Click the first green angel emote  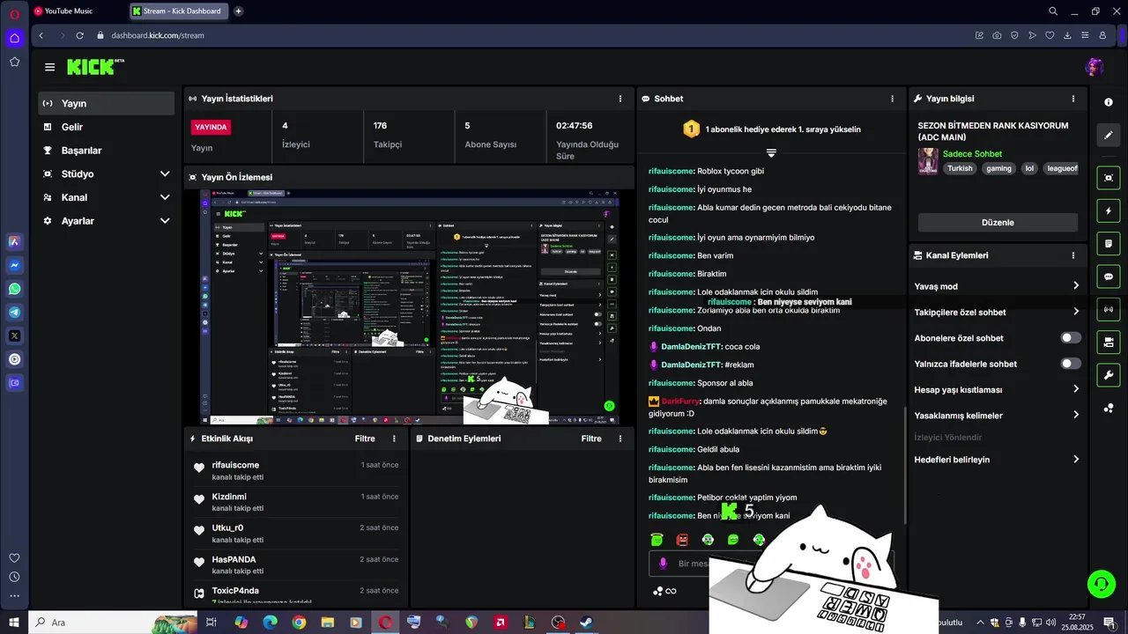(x=657, y=539)
